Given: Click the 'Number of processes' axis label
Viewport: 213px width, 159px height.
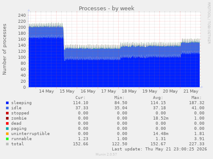Looking at the screenshot, I should pyautogui.click(x=4, y=49).
